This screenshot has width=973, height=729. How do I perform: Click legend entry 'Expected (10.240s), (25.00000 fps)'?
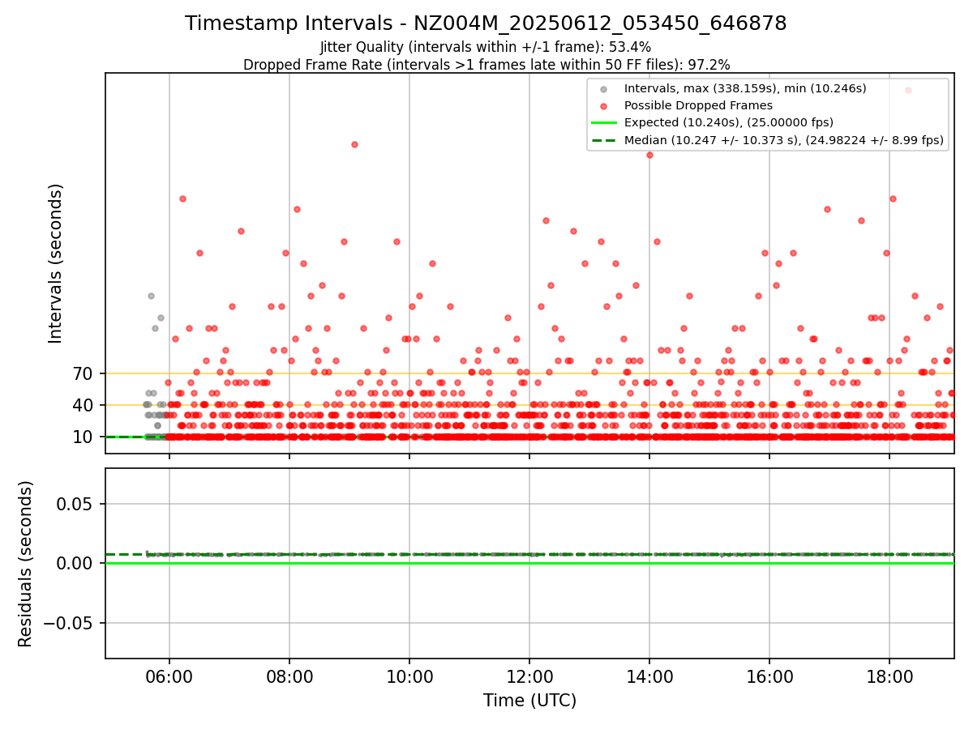click(x=729, y=122)
